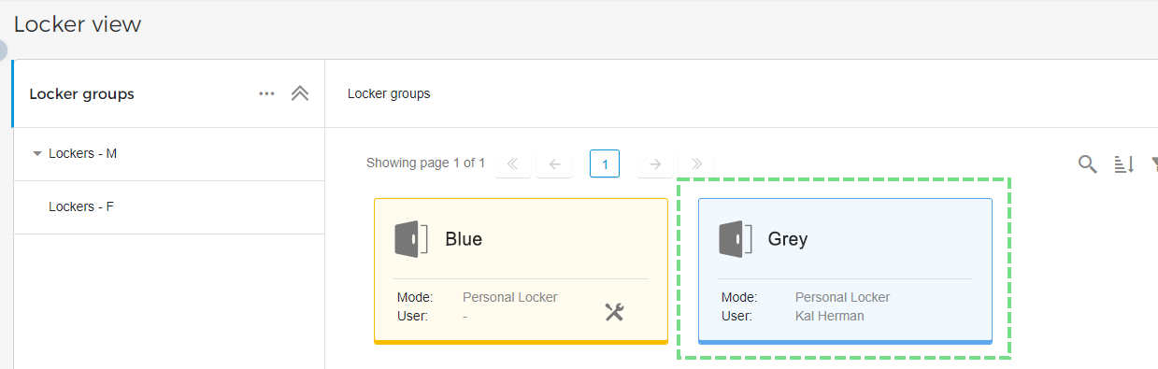The image size is (1158, 369).
Task: Click the Kal Herman user name
Action: (x=830, y=316)
